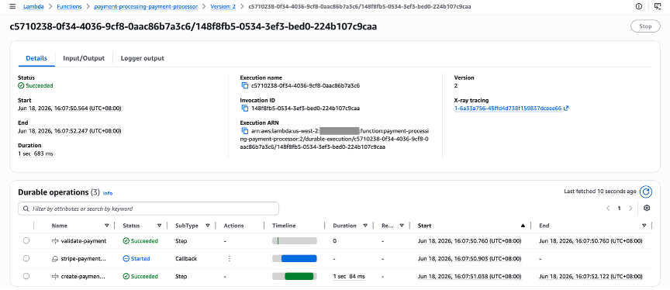This screenshot has height=290, width=670.
Task: Copy the Execution ARN value
Action: tap(245, 131)
